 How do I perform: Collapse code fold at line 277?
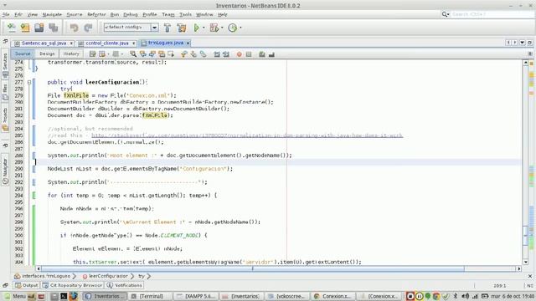point(29,82)
